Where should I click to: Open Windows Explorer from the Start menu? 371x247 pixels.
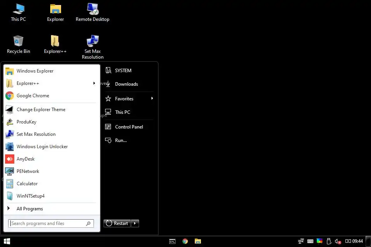point(51,71)
